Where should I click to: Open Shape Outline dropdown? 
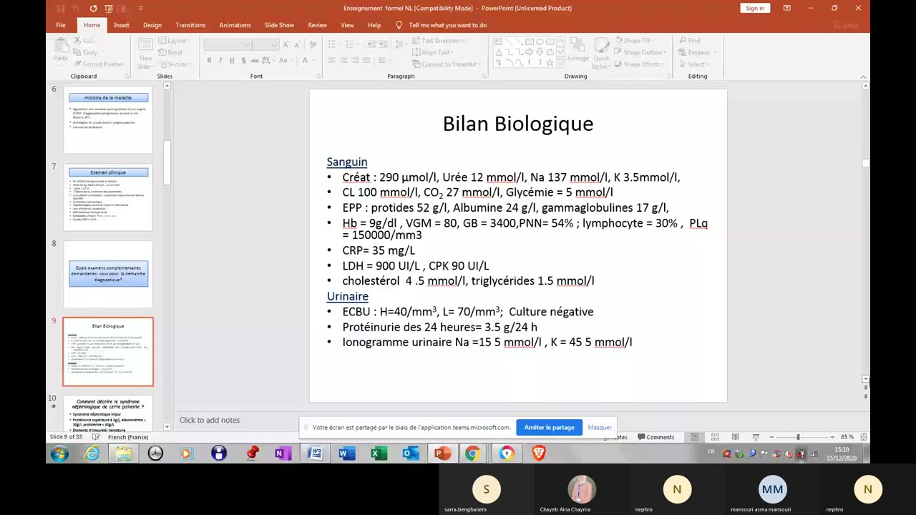(640, 52)
